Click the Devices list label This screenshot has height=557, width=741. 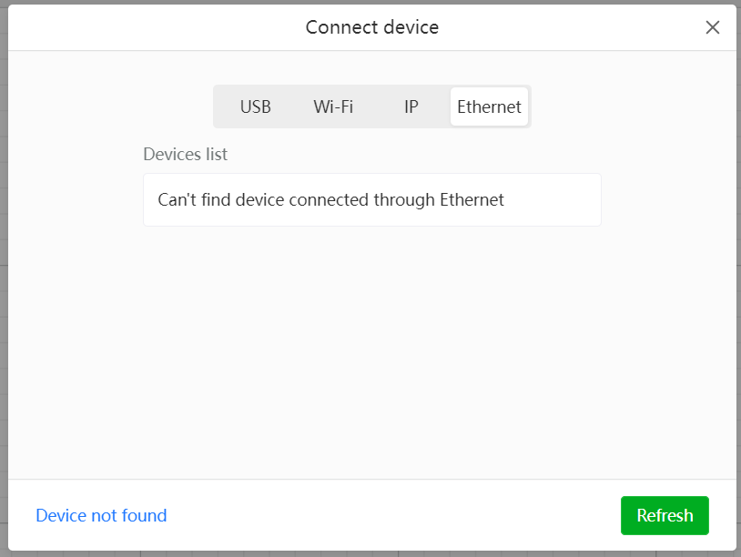(x=186, y=155)
